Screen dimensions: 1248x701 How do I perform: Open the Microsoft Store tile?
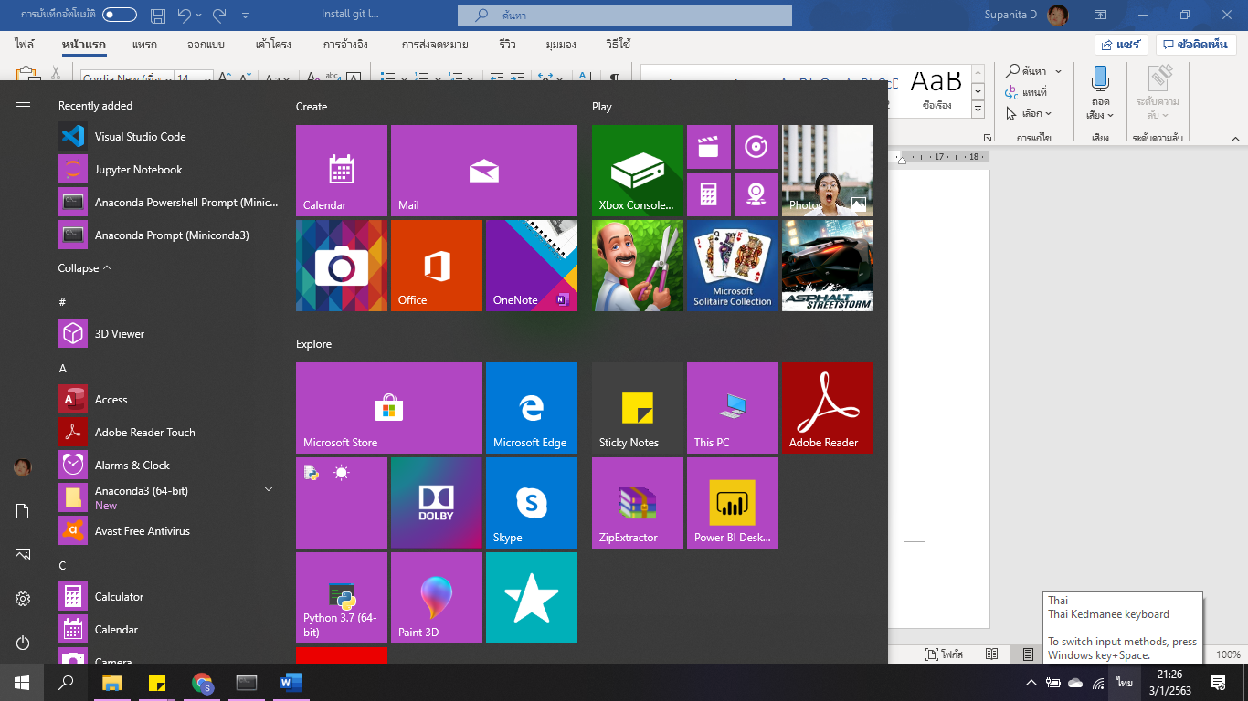pyautogui.click(x=389, y=408)
